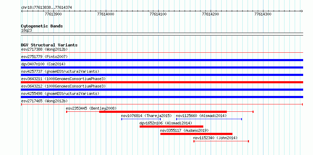Image resolution: width=313 pixels, height=155 pixels.
Task: Click the blue interval line of nsv1076814
Action: coord(141,119)
